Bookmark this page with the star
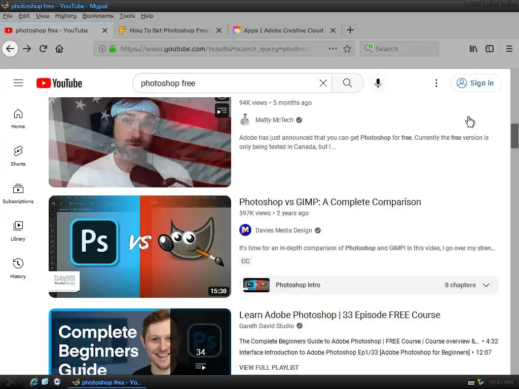 [x=347, y=49]
